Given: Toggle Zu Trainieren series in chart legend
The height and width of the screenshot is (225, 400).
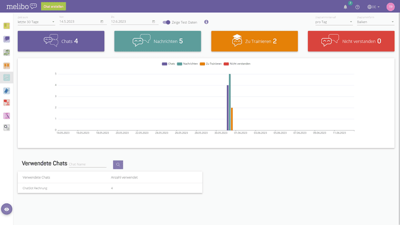Looking at the screenshot, I should pyautogui.click(x=211, y=64).
